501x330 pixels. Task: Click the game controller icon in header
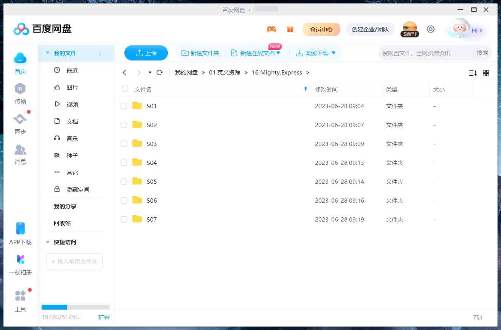[x=271, y=29]
